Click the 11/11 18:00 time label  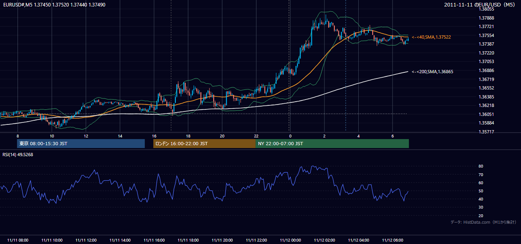[188, 240]
